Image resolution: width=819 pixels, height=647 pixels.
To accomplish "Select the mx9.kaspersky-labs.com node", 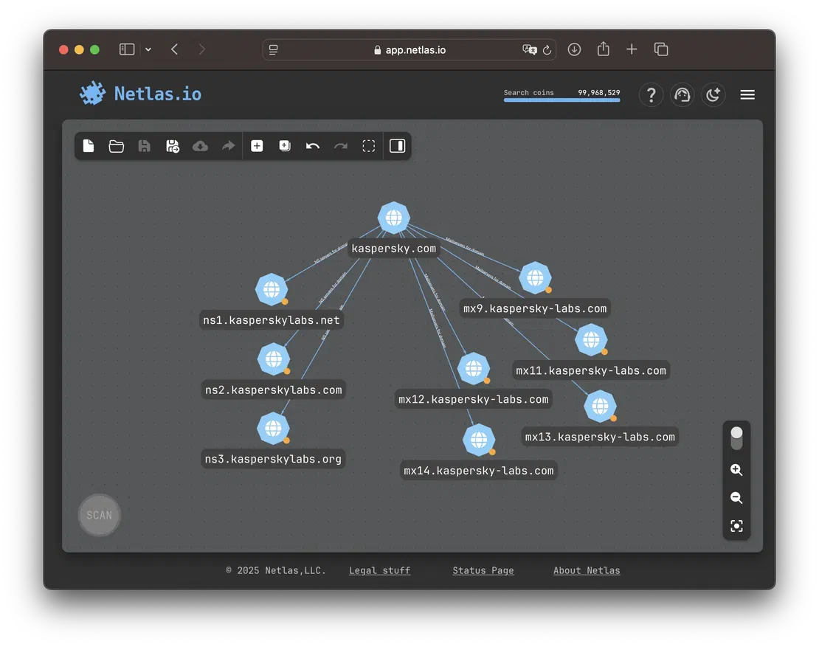I will tap(535, 277).
